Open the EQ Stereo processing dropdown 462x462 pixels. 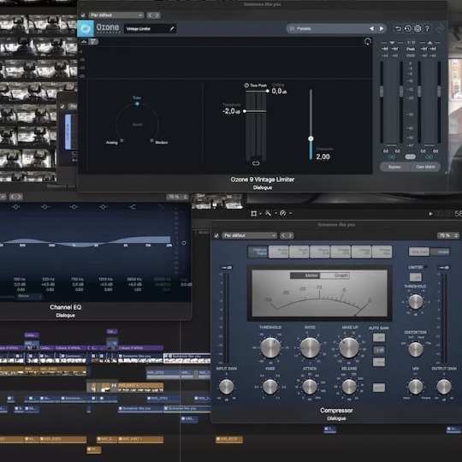coord(29,296)
